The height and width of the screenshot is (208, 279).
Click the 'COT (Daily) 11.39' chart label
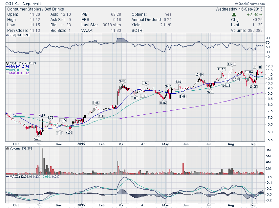coord(23,63)
